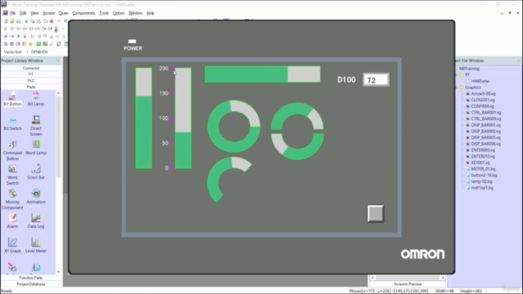523x294 pixels.
Task: Click the D100 numeric input showing 72
Action: 376,80
